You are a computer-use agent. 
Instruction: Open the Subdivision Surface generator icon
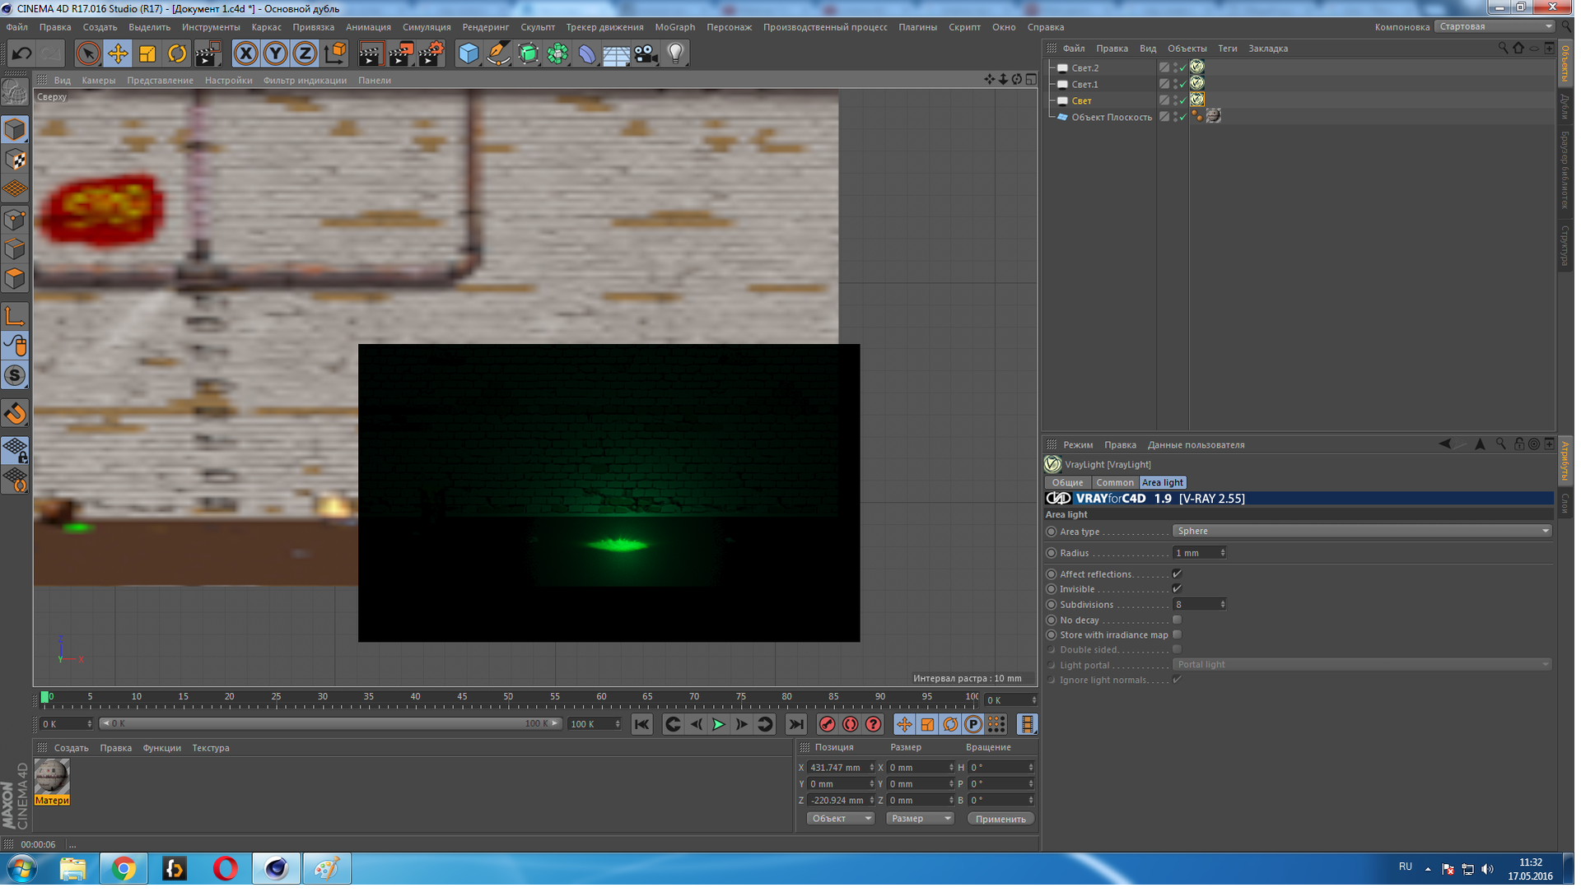click(x=528, y=54)
